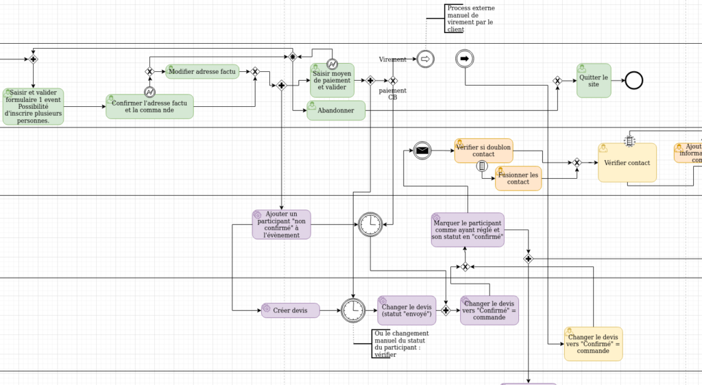Select the Marquer le participant comme ayant réglé task
702x385 pixels.
(x=468, y=230)
